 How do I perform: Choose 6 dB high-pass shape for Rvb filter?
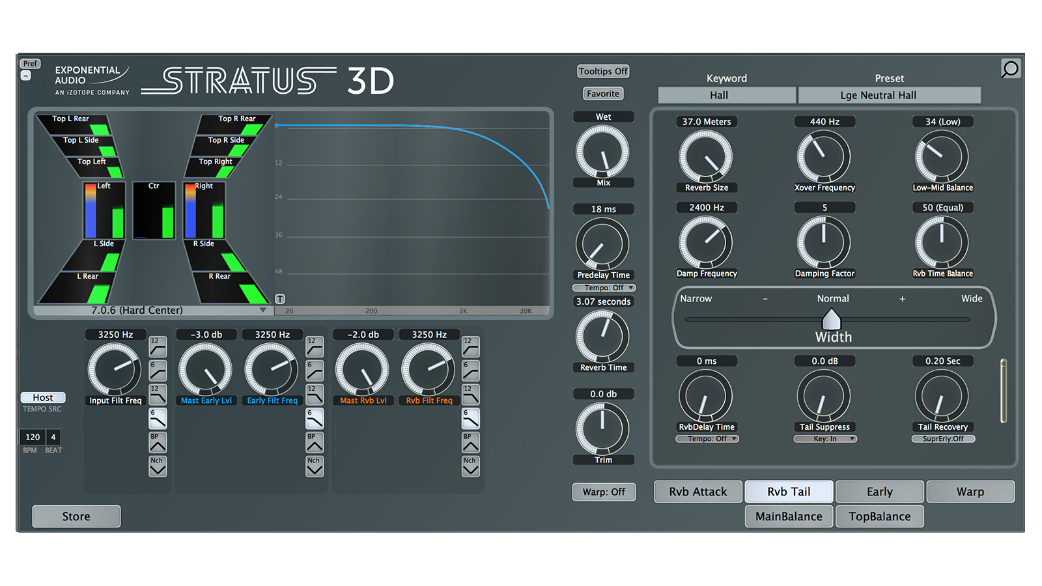(470, 371)
